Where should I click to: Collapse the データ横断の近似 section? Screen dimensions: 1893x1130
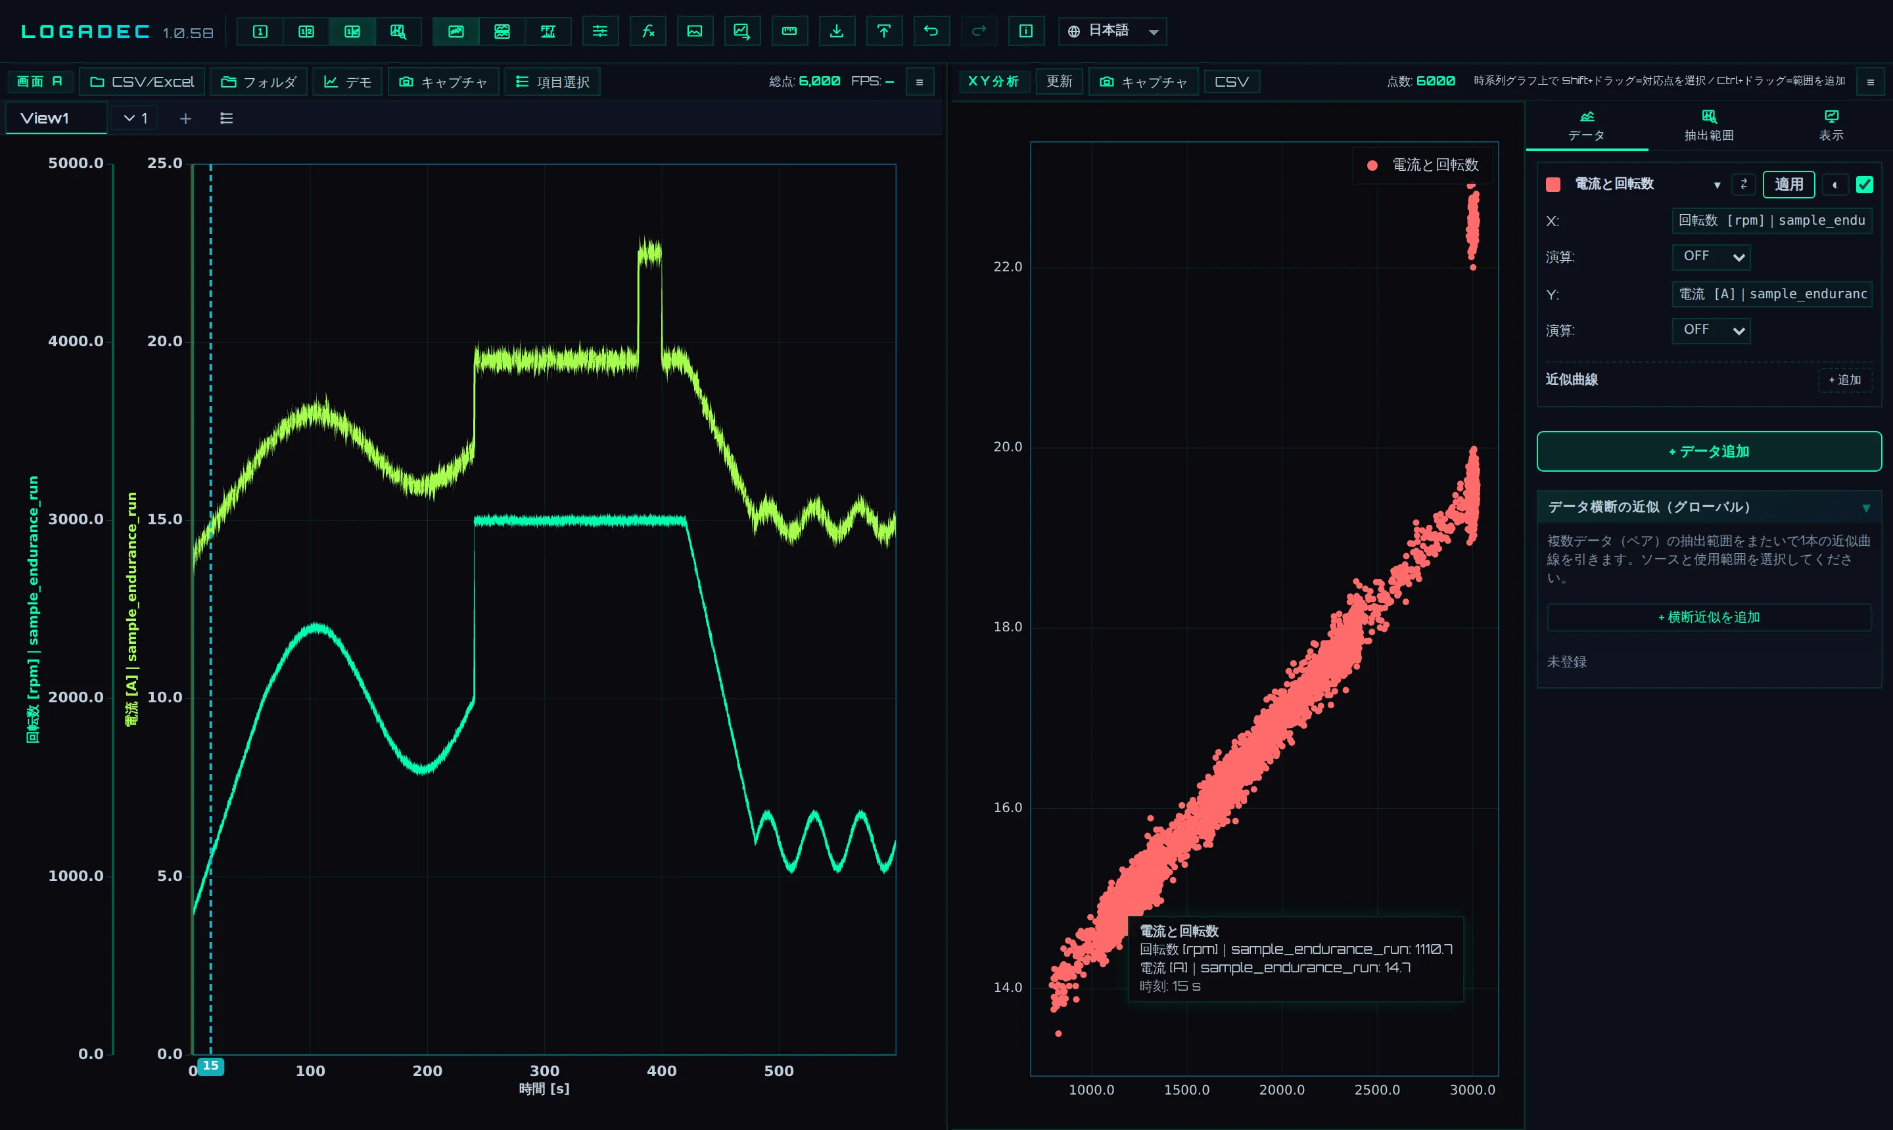1865,508
